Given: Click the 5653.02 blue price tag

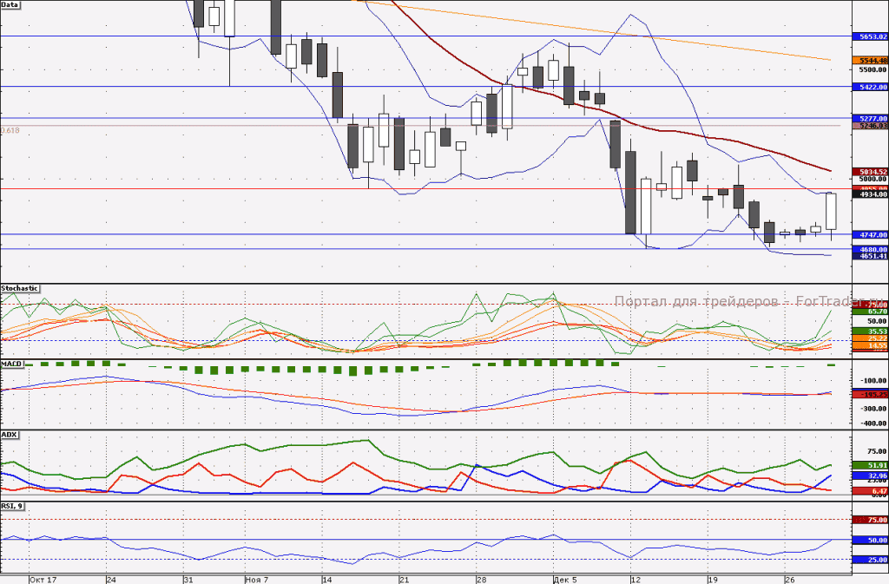Looking at the screenshot, I should 870,36.
